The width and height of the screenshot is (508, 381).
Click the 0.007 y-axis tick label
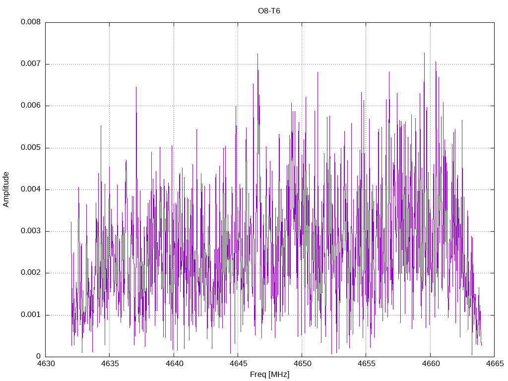[x=31, y=64]
